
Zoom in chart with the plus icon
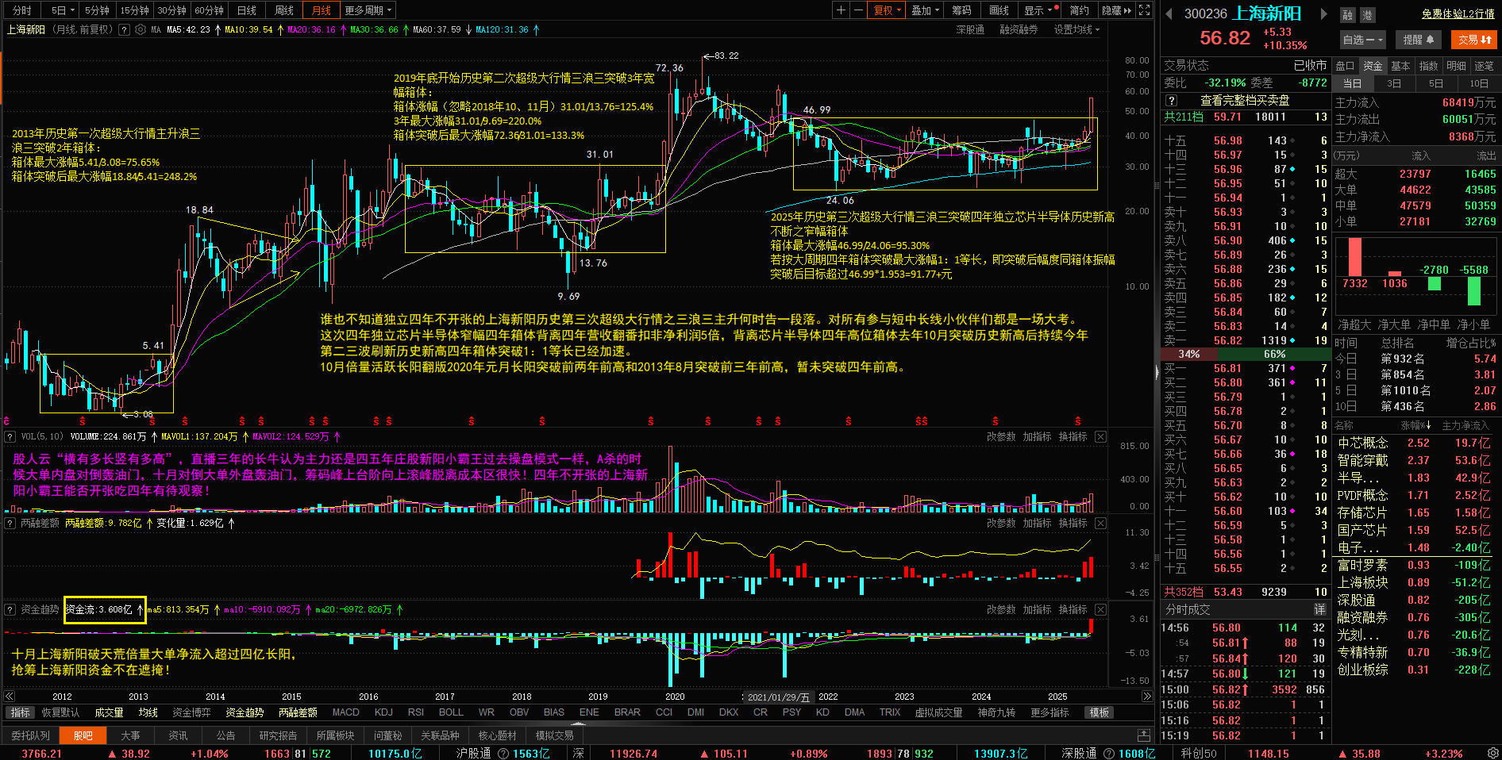click(841, 10)
